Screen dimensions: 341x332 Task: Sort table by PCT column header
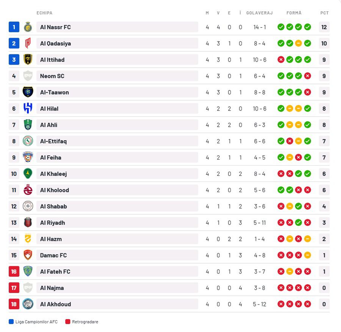pyautogui.click(x=324, y=13)
